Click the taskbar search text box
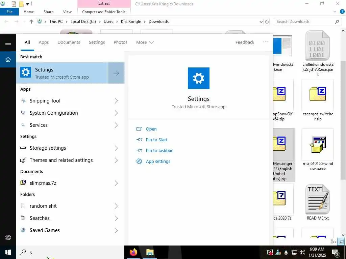Image resolution: width=346 pixels, height=259 pixels. [x=70, y=252]
